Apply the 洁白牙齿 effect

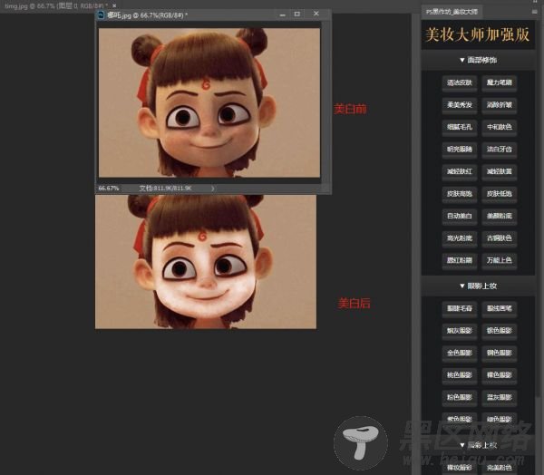pos(500,150)
